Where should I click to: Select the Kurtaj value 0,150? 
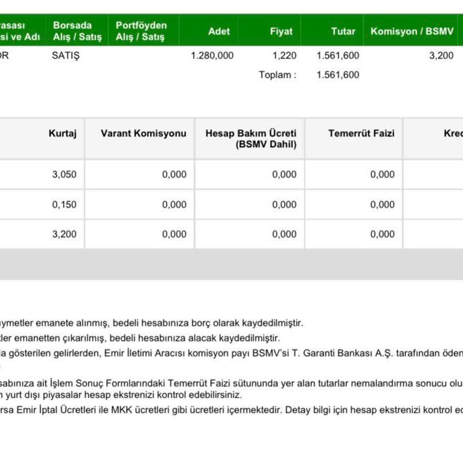pos(65,204)
